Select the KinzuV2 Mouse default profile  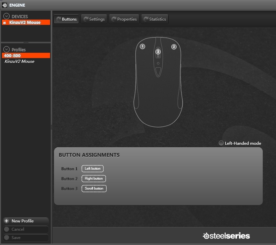[x=19, y=61]
